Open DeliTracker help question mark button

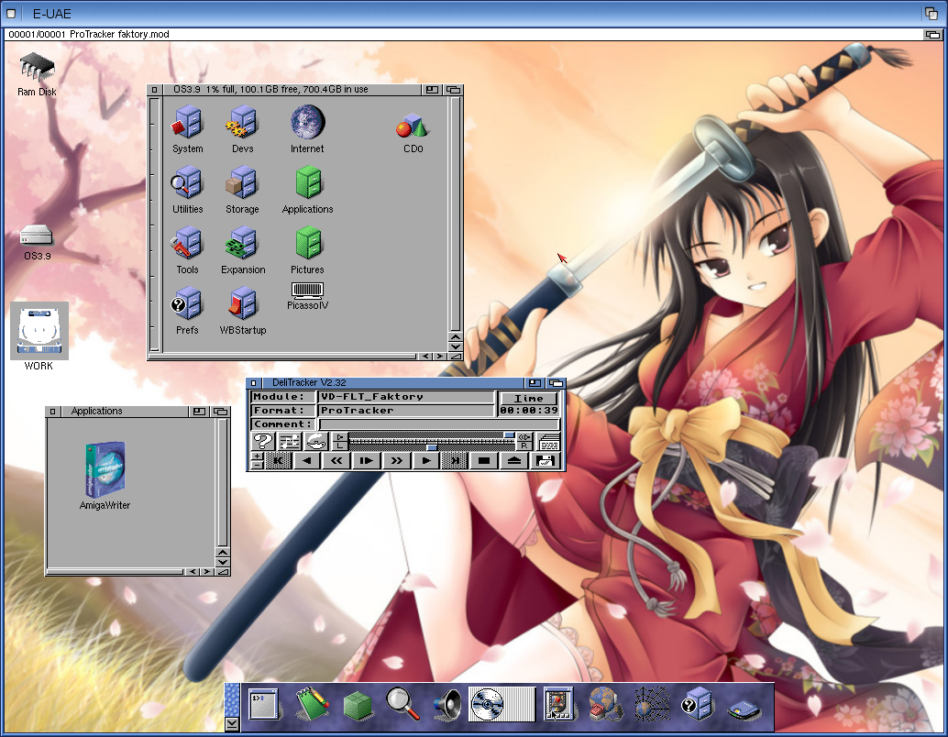262,441
